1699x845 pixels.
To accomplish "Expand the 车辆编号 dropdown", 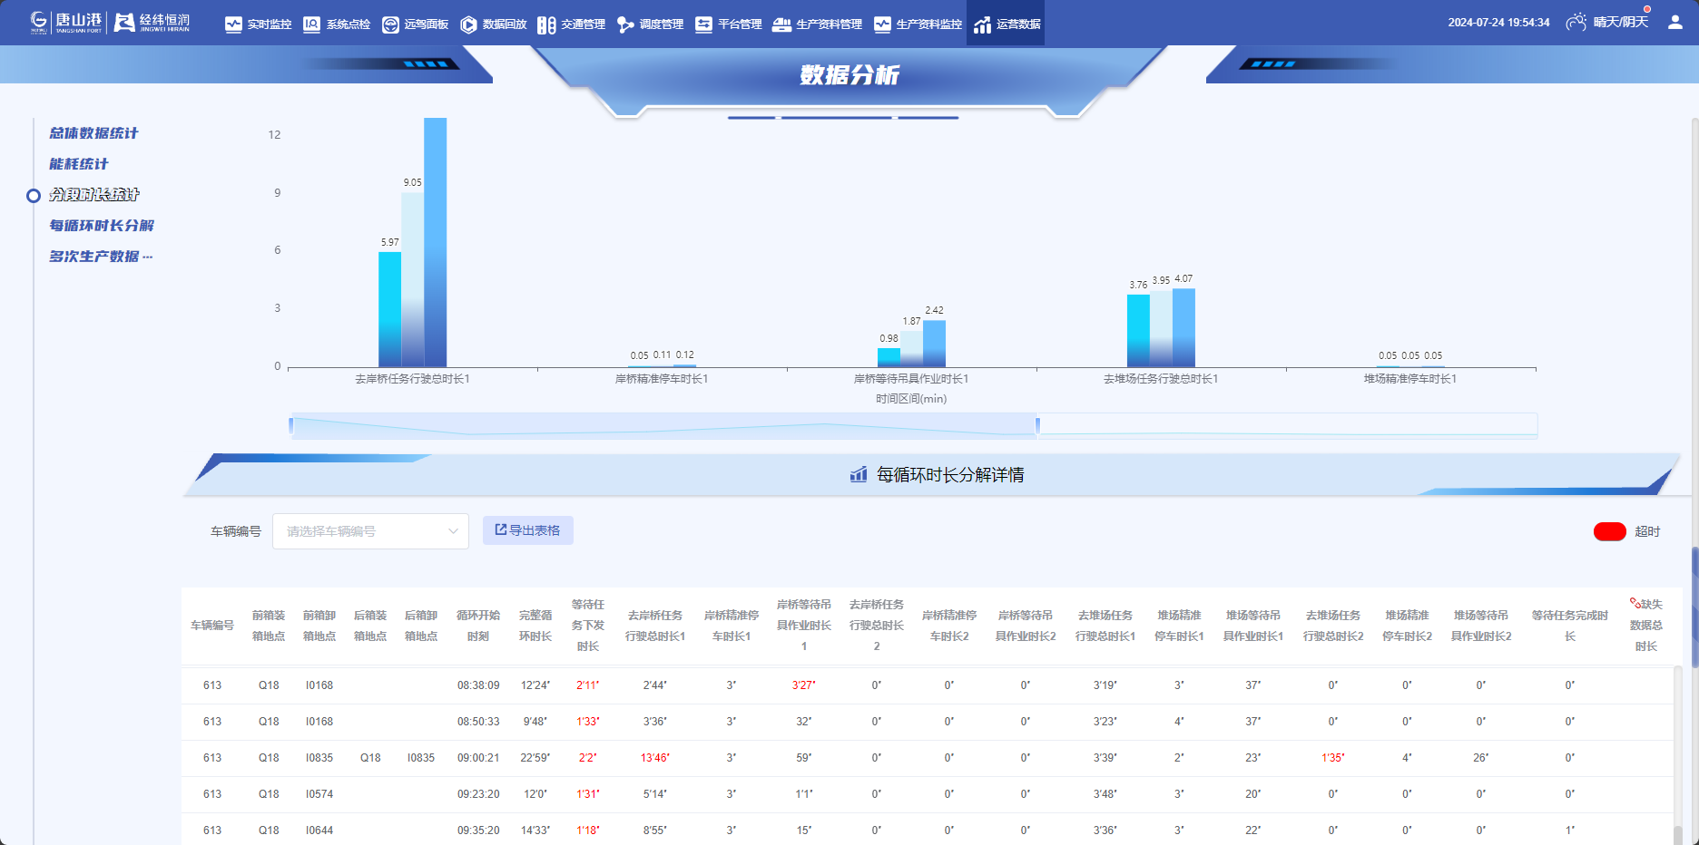I will click(x=370, y=531).
